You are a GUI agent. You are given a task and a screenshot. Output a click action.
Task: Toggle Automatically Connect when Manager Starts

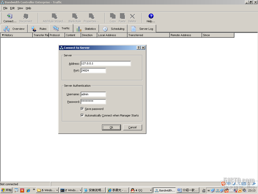point(82,115)
